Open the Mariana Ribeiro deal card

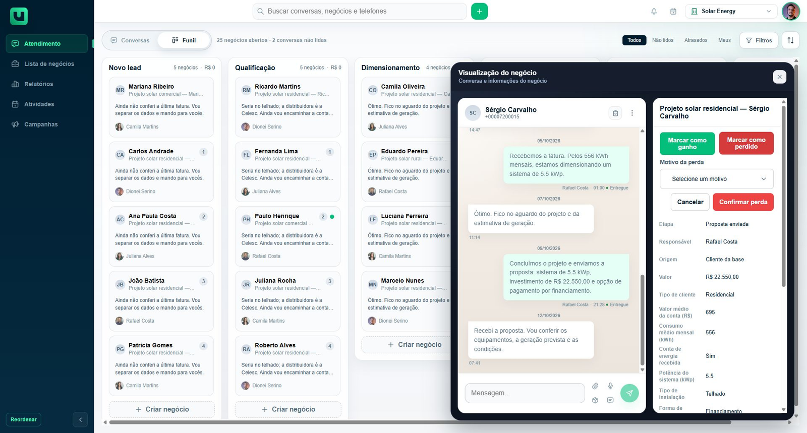tap(161, 107)
